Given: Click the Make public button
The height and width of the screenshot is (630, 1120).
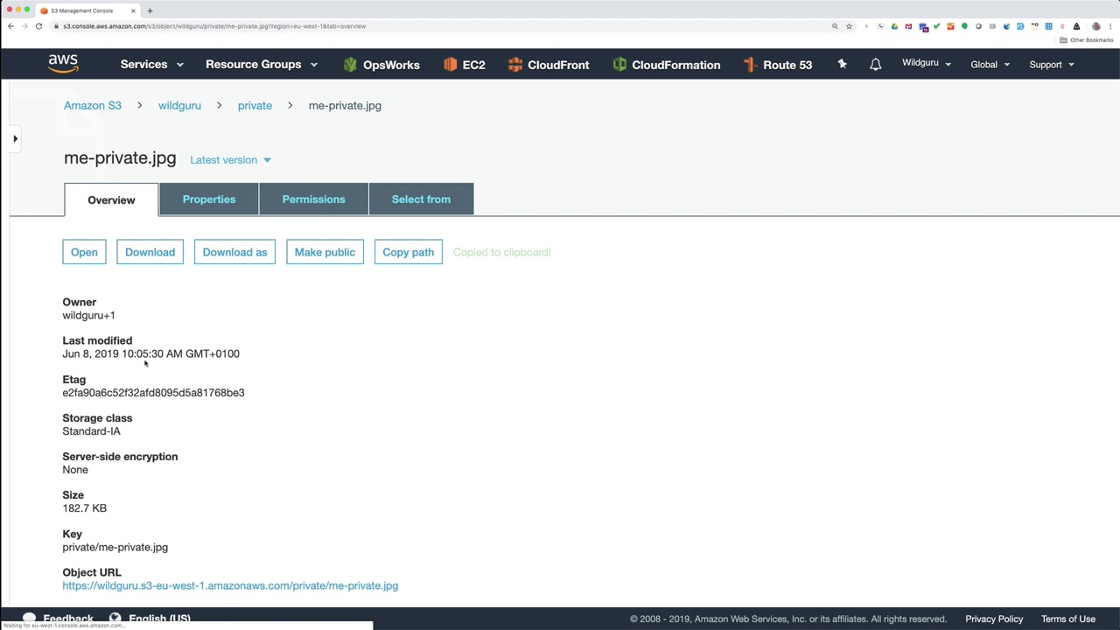Looking at the screenshot, I should [325, 252].
